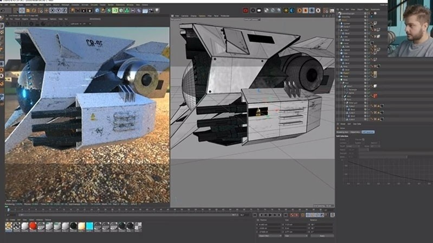This screenshot has width=433, height=243.
Task: Select the cyan material swatch
Action: pos(89,226)
